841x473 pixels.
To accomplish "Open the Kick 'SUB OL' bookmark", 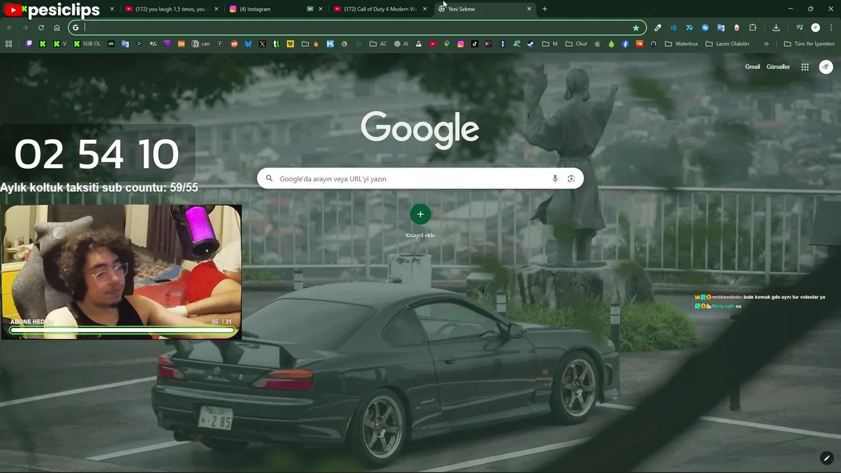I will (87, 44).
